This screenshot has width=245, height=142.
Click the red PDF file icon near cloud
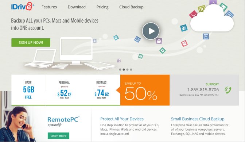[193, 15]
